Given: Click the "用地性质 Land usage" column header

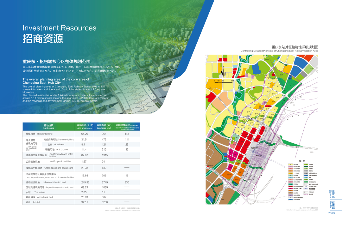Looking at the screenshot, I should pos(49,127).
